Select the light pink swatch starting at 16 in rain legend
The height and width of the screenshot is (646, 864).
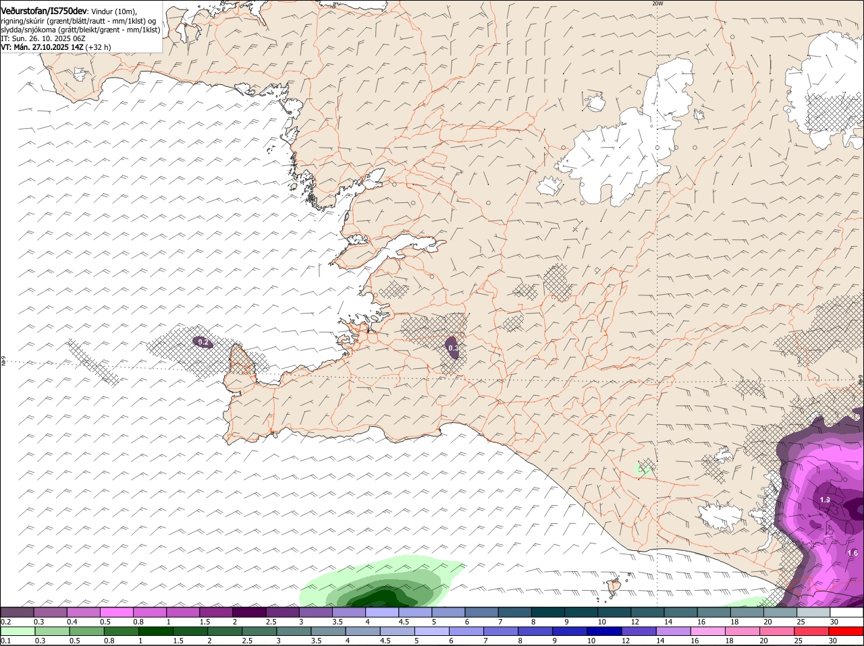[x=709, y=631]
